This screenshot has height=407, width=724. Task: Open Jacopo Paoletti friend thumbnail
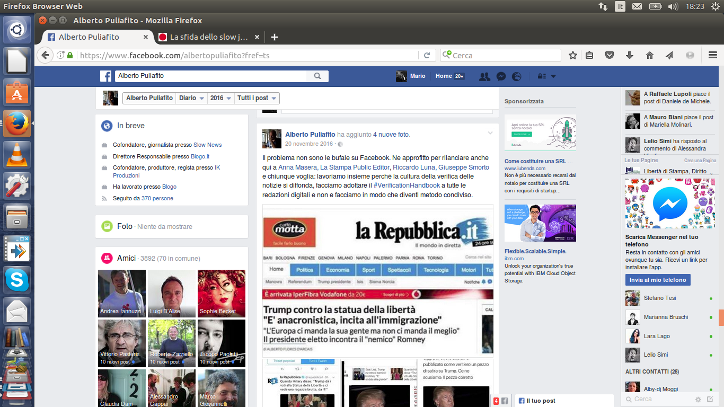[222, 343]
